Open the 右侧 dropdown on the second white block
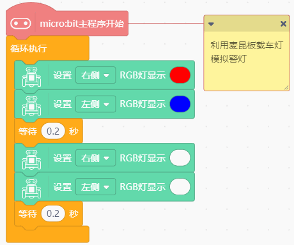294x245 pixels. pos(96,158)
